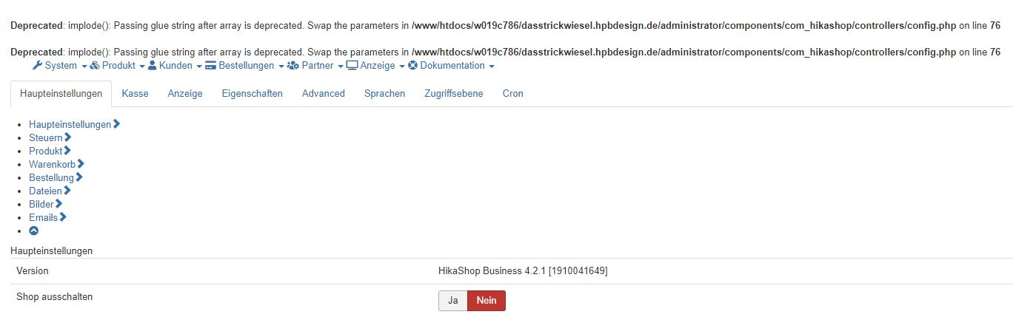Click the monitor icon beside Anzeige

point(352,65)
